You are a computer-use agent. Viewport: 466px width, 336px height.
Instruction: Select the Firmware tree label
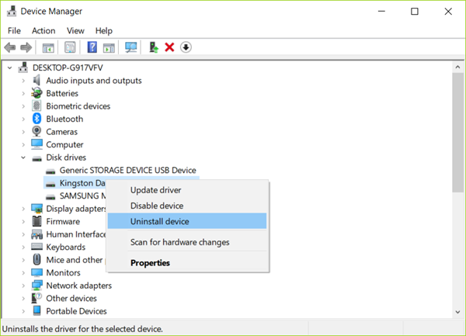pos(63,221)
